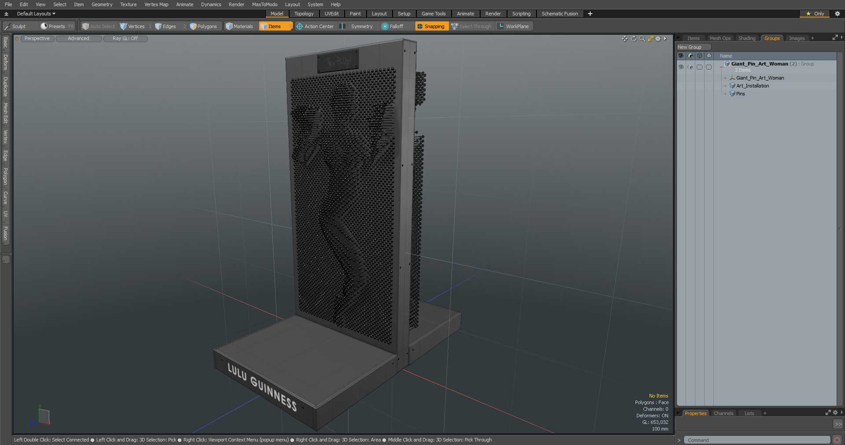
Task: Toggle the Symmetry option
Action: pos(357,26)
